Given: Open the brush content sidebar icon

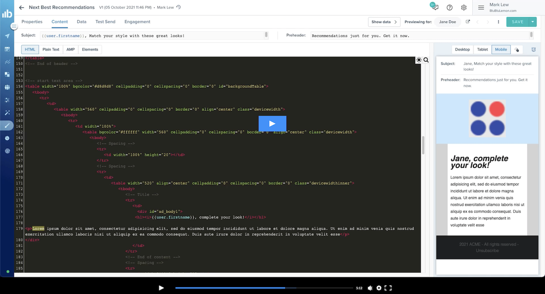Looking at the screenshot, I should [7, 125].
